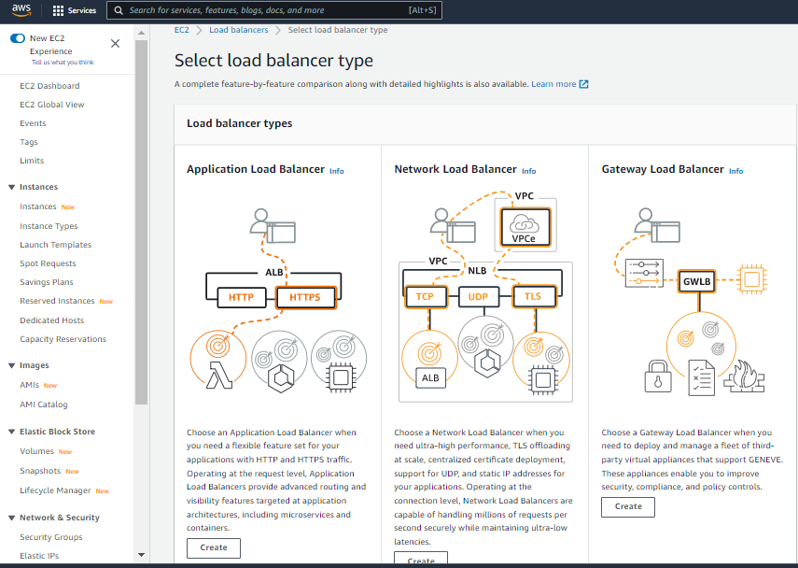The width and height of the screenshot is (798, 568).
Task: Create an Application Load Balancer
Action: coord(214,547)
